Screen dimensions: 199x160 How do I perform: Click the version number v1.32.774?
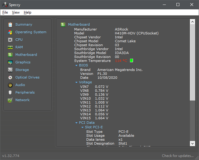tap(11, 156)
